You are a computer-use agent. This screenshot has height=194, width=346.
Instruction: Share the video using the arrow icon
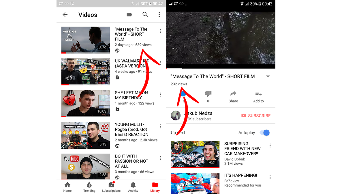(233, 94)
